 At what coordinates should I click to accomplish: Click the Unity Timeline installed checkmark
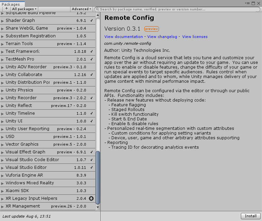point(92,113)
